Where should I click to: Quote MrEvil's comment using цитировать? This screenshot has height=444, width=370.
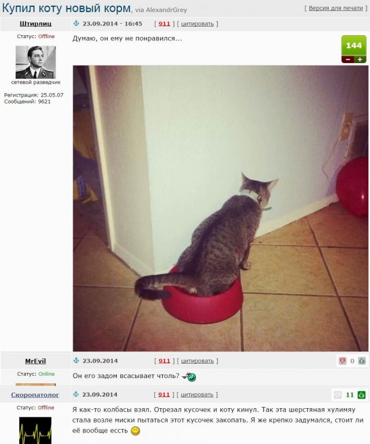(x=197, y=361)
